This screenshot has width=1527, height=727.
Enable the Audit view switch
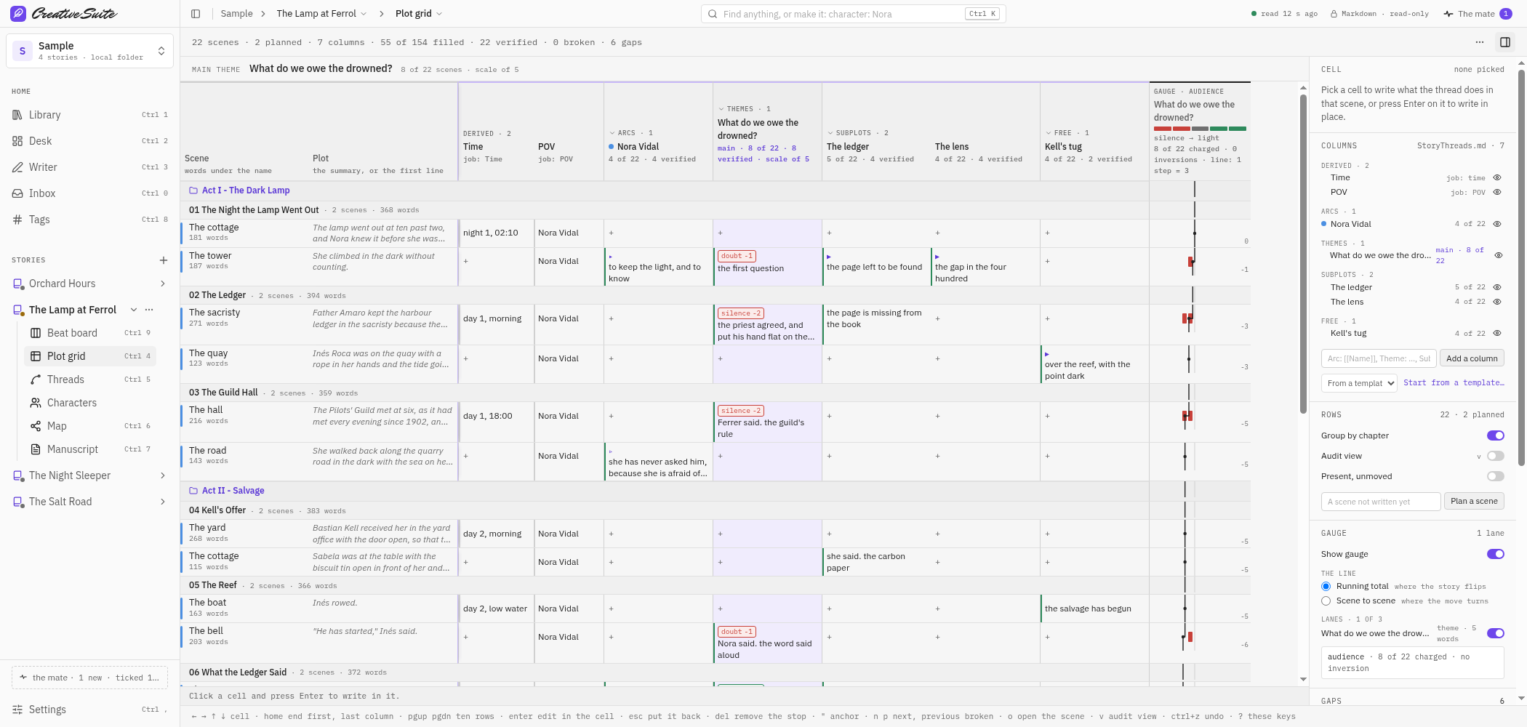1495,456
